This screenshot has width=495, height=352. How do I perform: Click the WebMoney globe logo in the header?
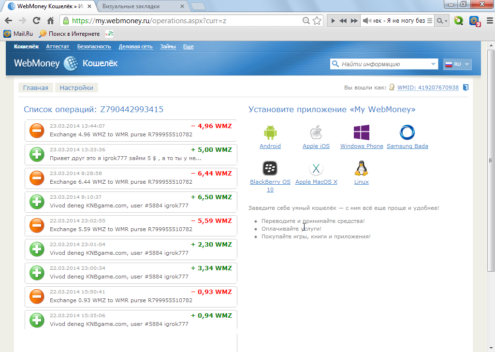[x=71, y=63]
